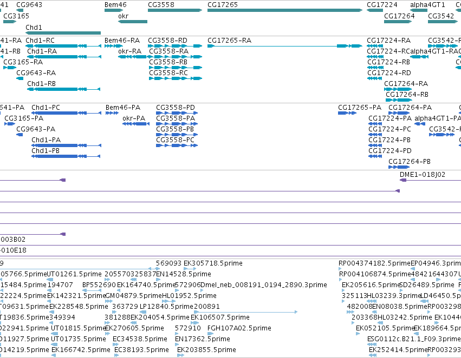Click the CG3165-PA protein label
461x358 pixels.
point(24,118)
